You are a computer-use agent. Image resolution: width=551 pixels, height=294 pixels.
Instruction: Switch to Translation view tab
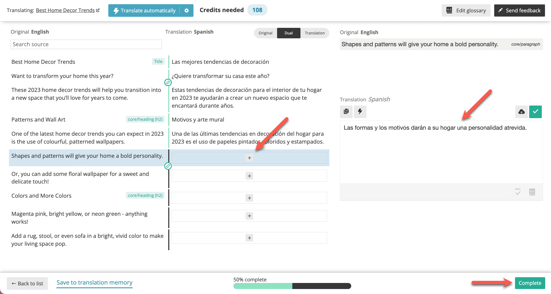coord(314,33)
